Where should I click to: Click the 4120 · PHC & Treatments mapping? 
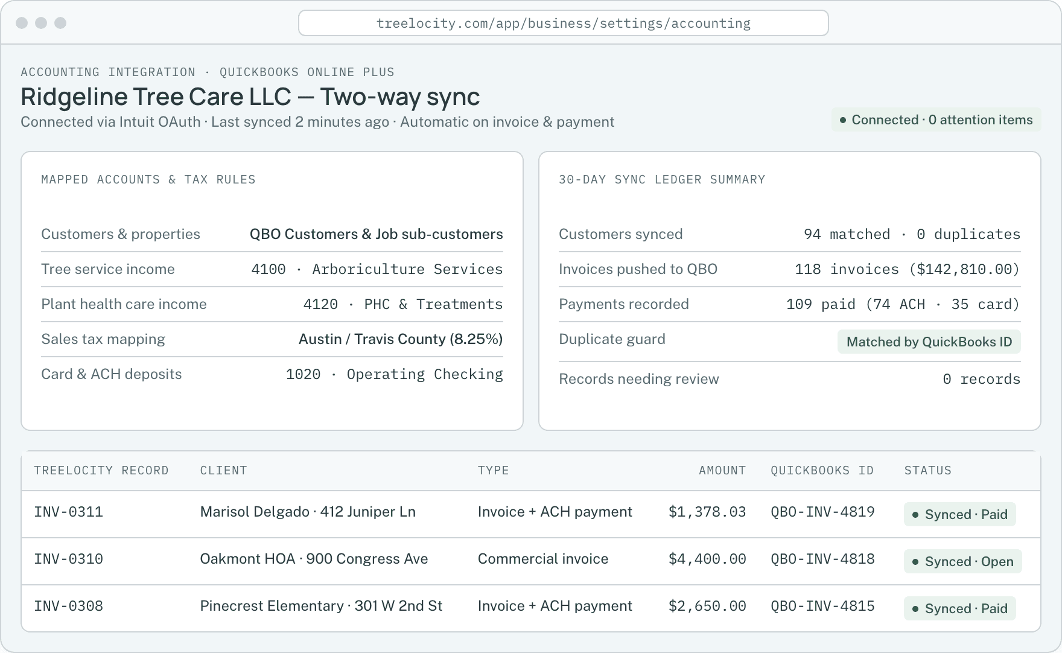(x=403, y=304)
